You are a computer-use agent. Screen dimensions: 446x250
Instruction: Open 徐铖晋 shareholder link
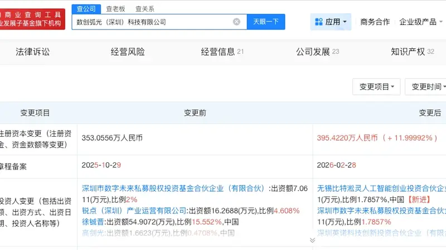point(93,222)
